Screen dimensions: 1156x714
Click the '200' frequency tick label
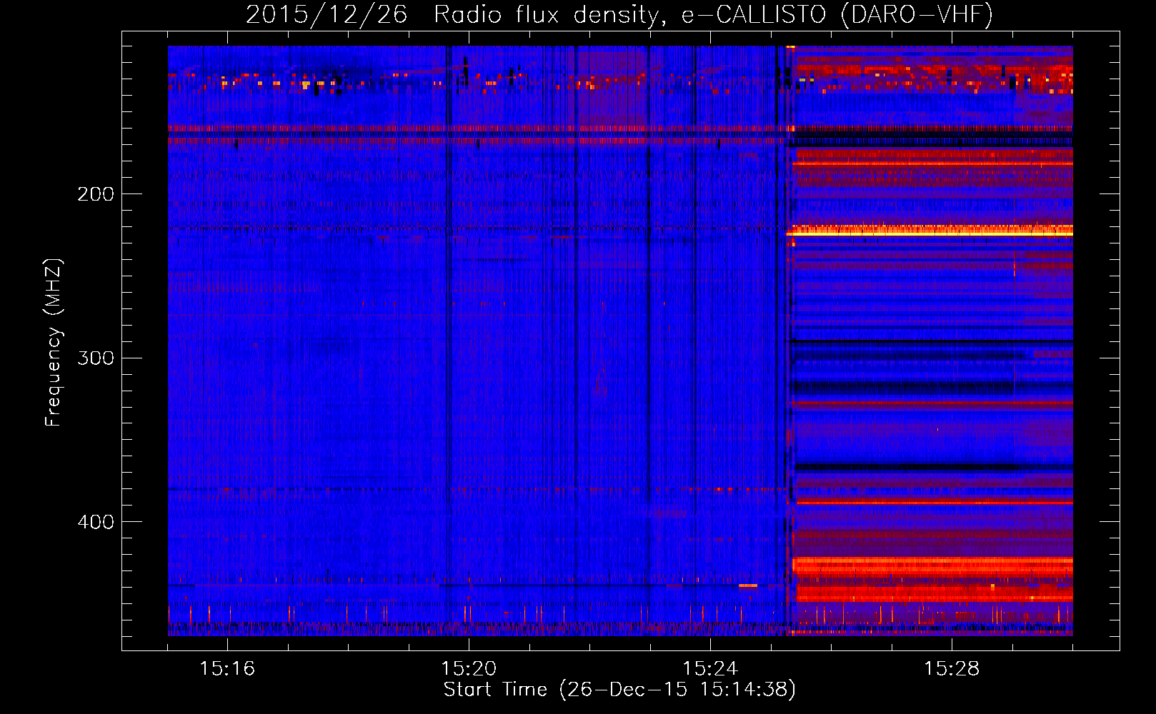(96, 194)
